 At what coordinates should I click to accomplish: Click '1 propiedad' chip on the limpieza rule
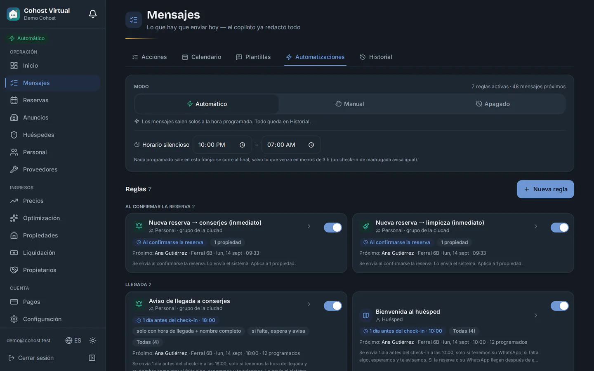point(454,242)
